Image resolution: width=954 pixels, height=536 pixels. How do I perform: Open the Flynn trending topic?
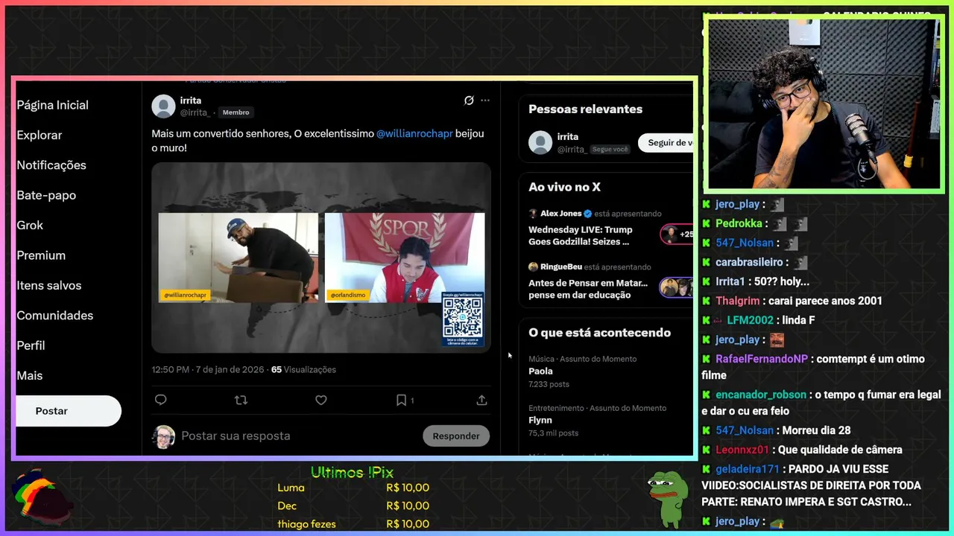[x=540, y=420]
